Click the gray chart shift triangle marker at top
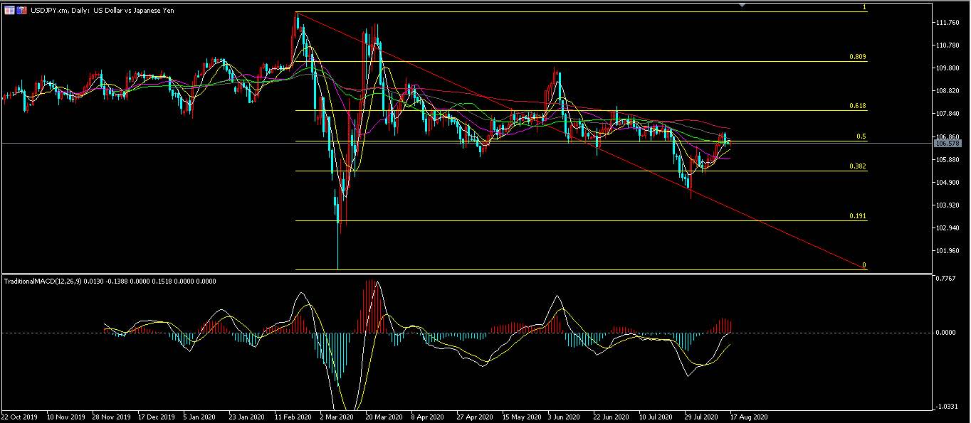This screenshot has height=423, width=971. [743, 6]
